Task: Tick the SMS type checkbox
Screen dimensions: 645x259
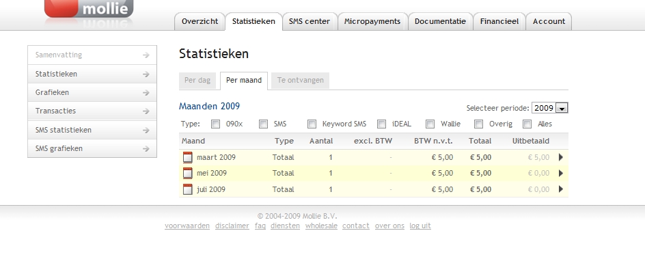Action: 263,124
